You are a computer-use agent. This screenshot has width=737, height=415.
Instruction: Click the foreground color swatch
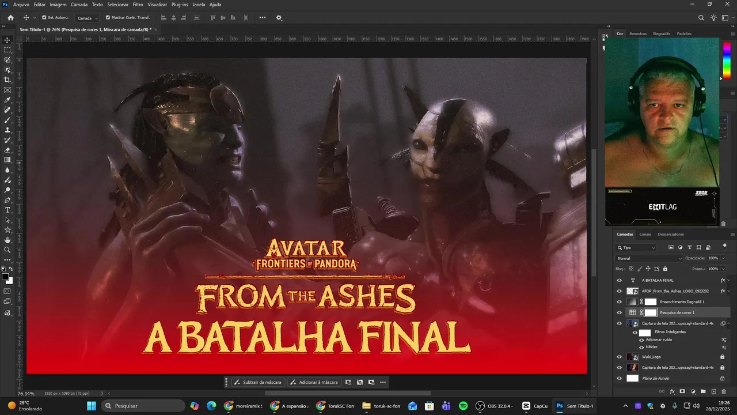click(5, 277)
